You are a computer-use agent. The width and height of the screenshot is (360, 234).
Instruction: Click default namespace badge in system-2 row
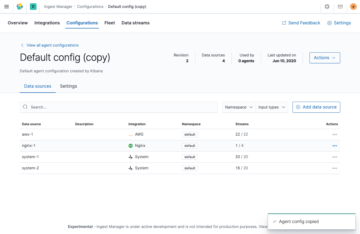point(190,168)
